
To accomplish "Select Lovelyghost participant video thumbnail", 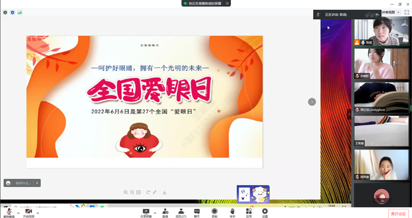I will 381,97.
